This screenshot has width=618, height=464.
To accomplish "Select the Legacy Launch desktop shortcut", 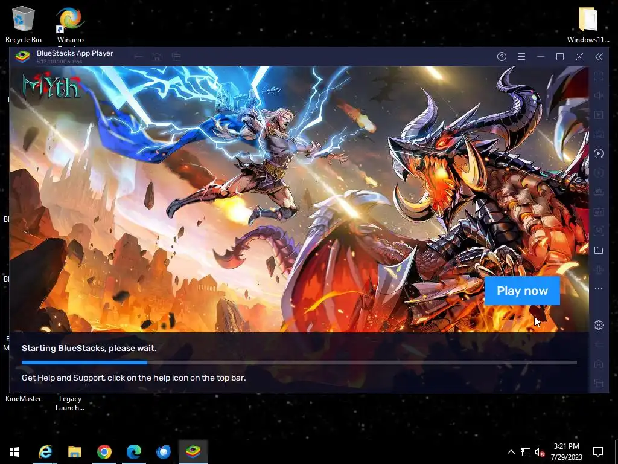I will pyautogui.click(x=70, y=403).
